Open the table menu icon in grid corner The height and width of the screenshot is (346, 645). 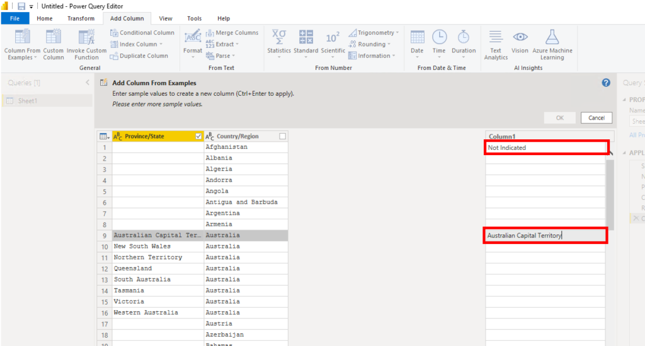[x=104, y=136]
